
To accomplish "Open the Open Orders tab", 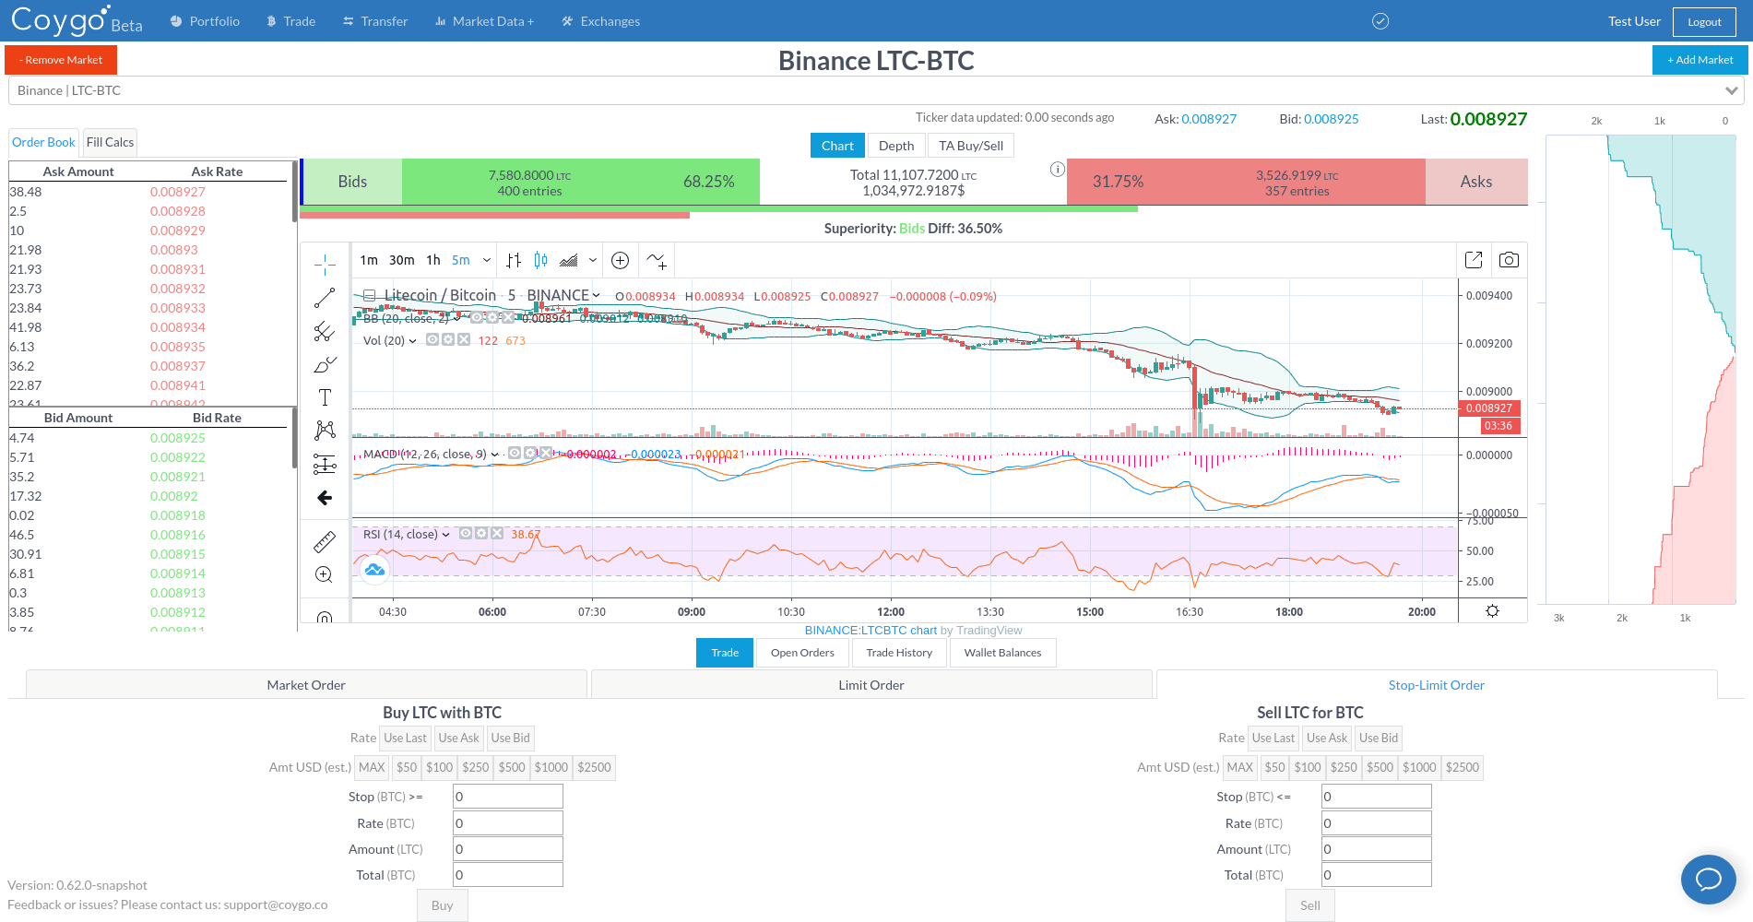I will click(x=802, y=653).
